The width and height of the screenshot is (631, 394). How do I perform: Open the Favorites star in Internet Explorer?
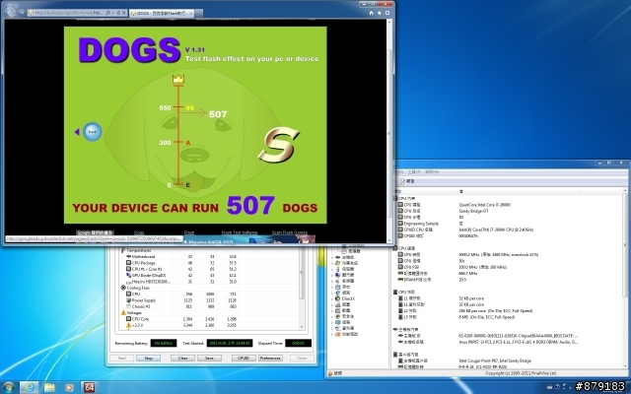click(x=379, y=13)
